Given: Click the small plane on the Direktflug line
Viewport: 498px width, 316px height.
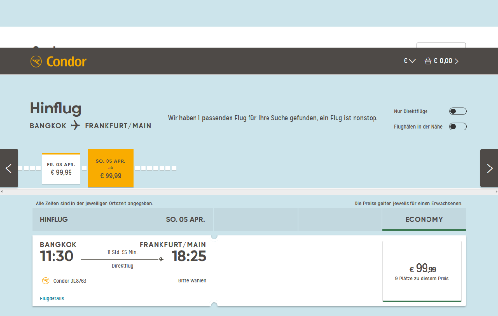Looking at the screenshot, I should click(161, 260).
